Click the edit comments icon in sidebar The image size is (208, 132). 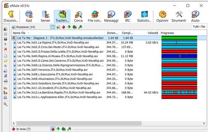[5, 76]
